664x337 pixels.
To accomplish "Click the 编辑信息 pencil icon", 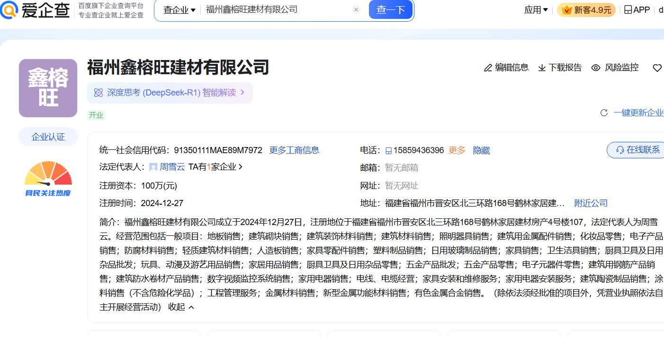I will 488,68.
